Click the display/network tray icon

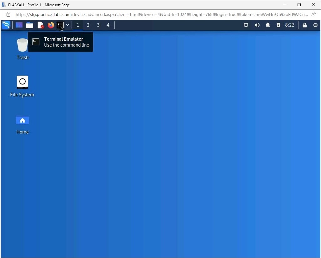click(246, 25)
